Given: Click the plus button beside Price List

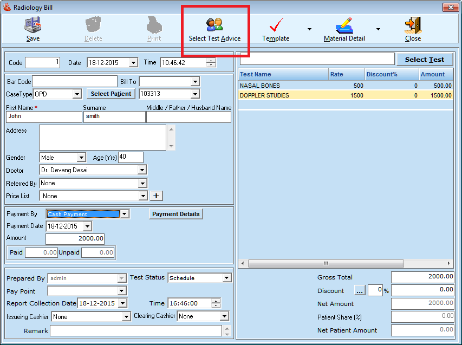Looking at the screenshot, I should click(x=157, y=196).
